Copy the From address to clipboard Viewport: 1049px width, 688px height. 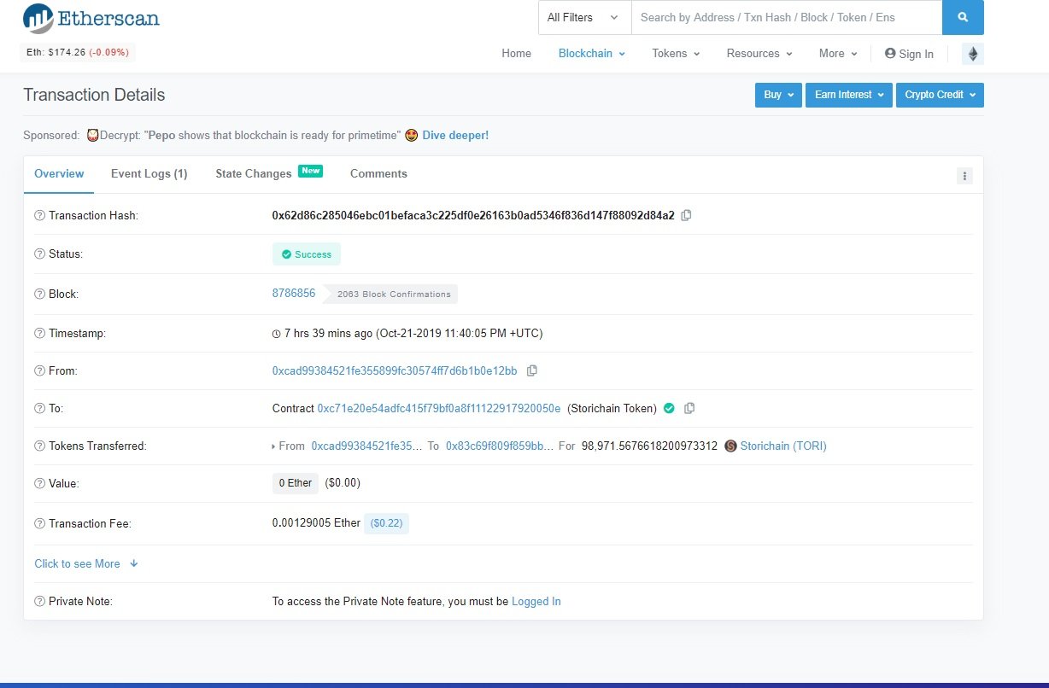tap(532, 370)
